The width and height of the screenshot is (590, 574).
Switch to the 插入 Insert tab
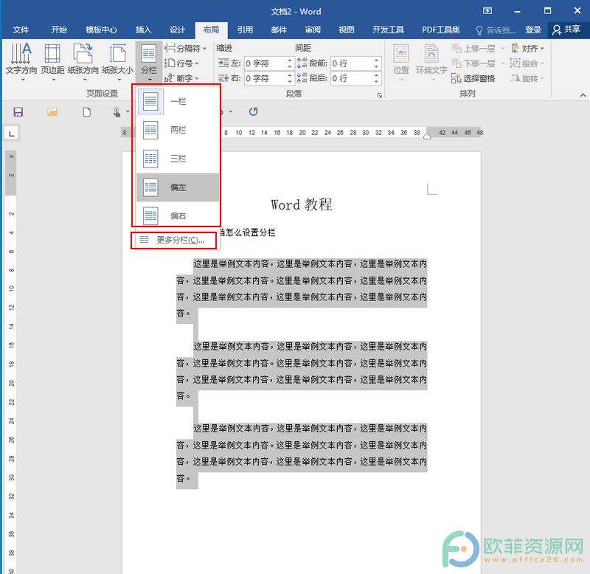click(143, 30)
